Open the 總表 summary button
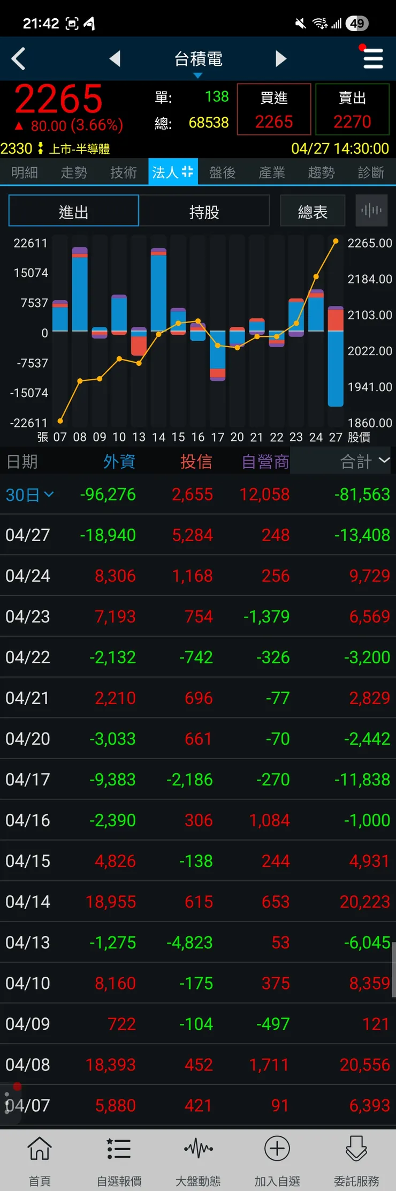 coord(313,211)
